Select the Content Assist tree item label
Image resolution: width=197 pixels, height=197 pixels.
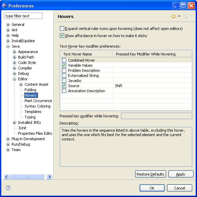point(36,84)
